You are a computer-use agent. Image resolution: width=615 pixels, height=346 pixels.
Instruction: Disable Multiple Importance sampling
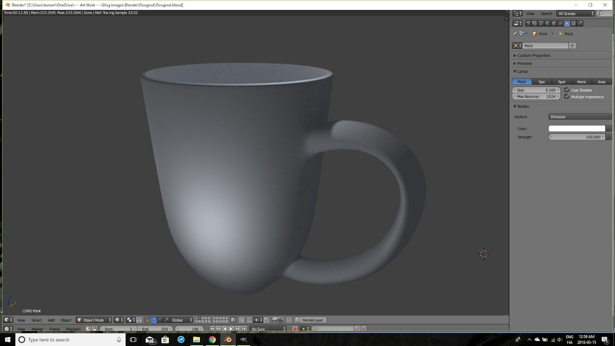pyautogui.click(x=567, y=96)
